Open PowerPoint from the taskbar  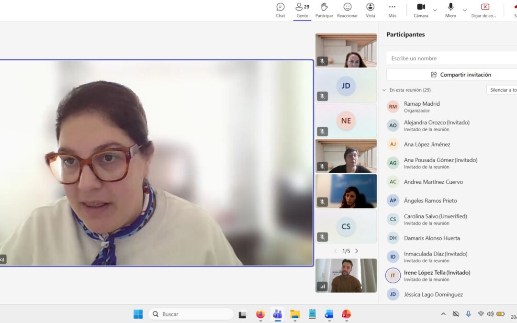pos(346,314)
